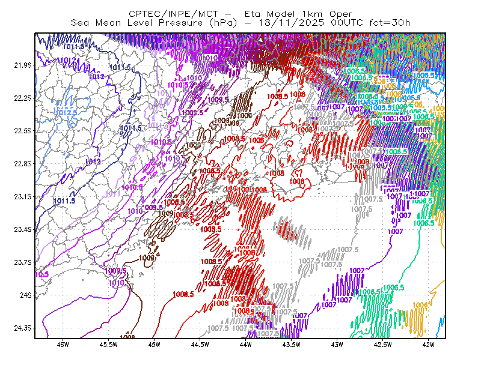
Task: Select the 23.1S latitude axis label
Action: (x=23, y=196)
